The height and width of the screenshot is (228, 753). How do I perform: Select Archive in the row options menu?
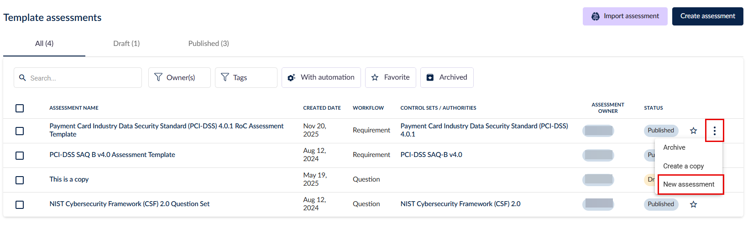point(674,147)
